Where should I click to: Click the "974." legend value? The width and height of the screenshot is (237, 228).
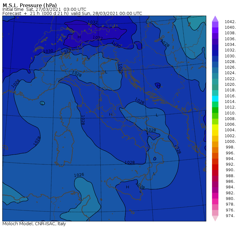coord(231,216)
